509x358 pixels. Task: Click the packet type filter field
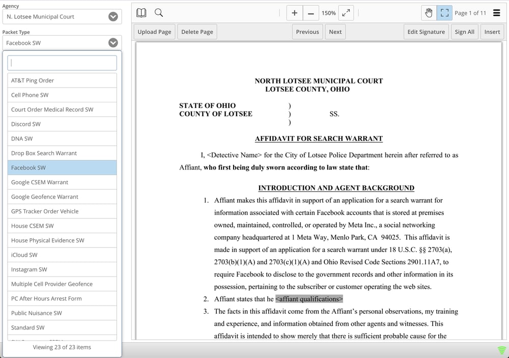(x=62, y=63)
